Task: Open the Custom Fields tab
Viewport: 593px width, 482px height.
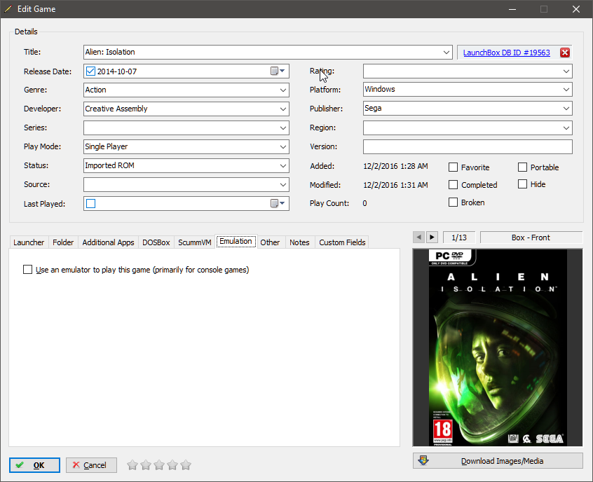Action: click(x=342, y=242)
